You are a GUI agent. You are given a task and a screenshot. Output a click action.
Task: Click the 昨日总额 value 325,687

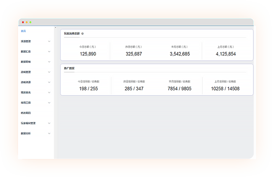(134, 54)
